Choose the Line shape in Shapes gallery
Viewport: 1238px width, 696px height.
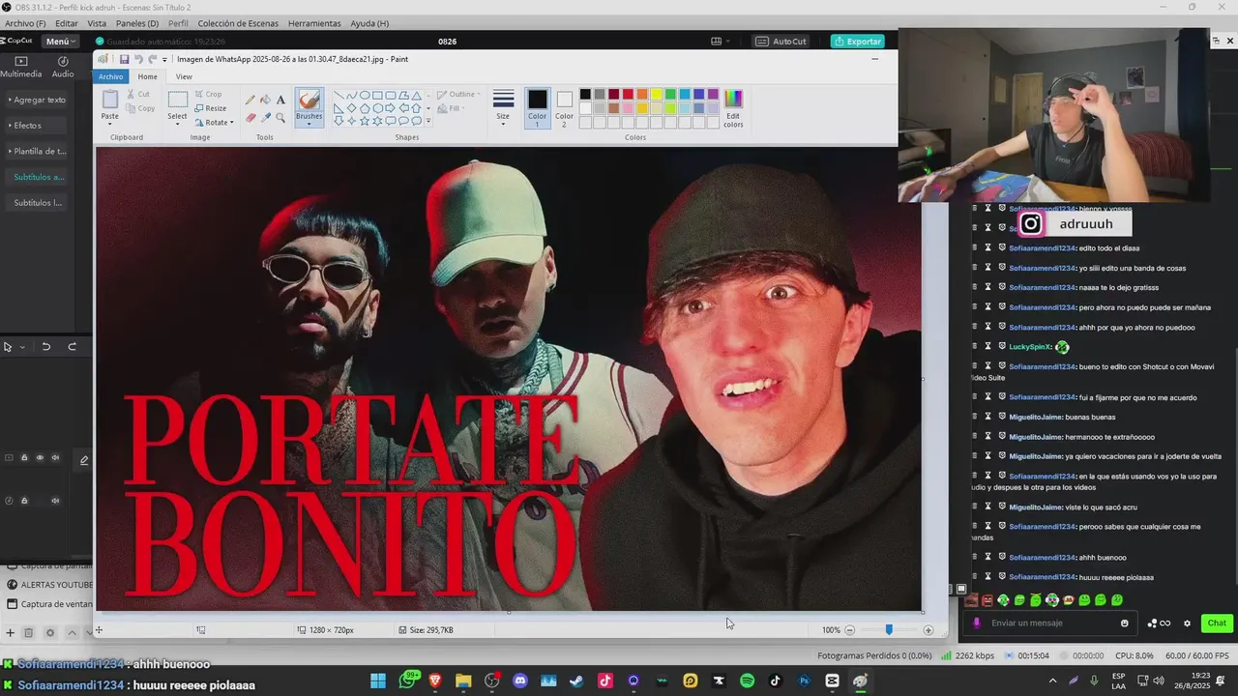click(339, 96)
